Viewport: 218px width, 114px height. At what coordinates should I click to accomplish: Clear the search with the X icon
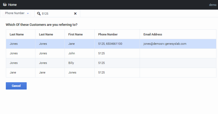75,14
